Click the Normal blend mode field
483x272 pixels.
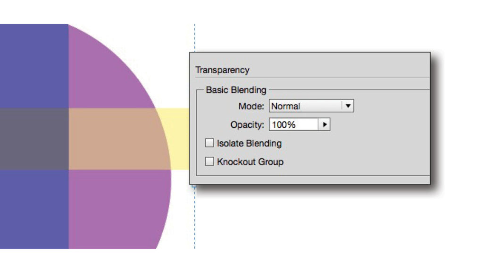click(x=305, y=106)
